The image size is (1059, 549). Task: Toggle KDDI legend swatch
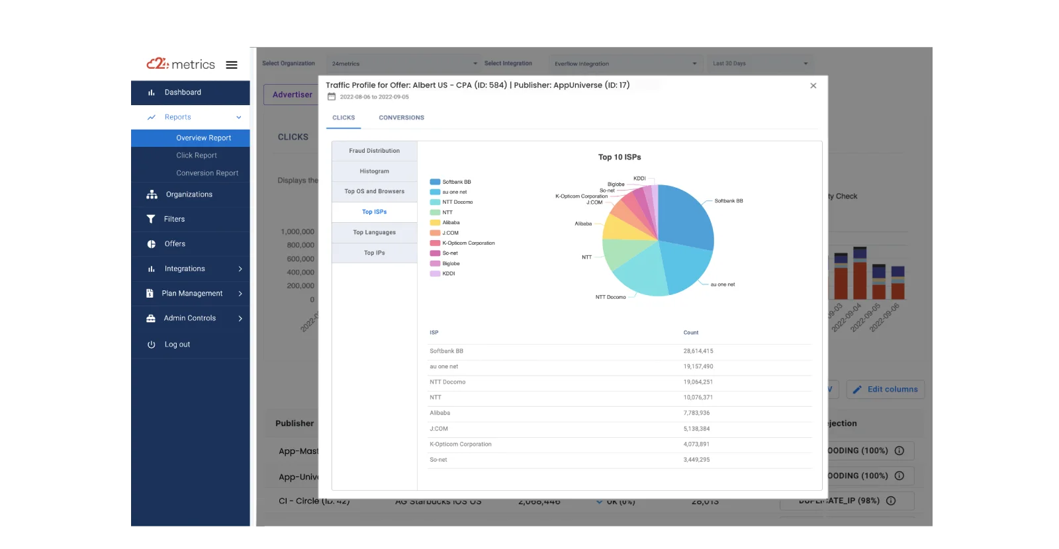435,274
